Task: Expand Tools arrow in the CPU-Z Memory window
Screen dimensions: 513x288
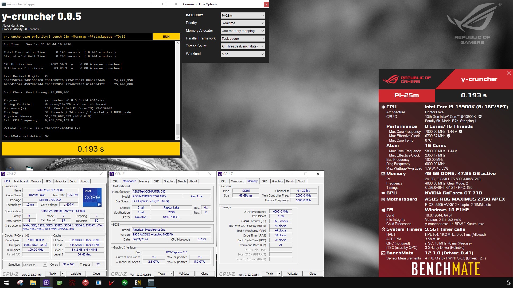Action: coord(279,274)
